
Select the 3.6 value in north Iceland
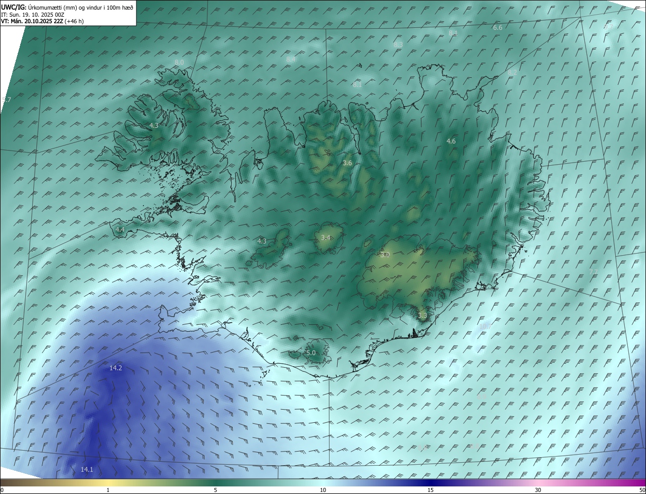(347, 163)
